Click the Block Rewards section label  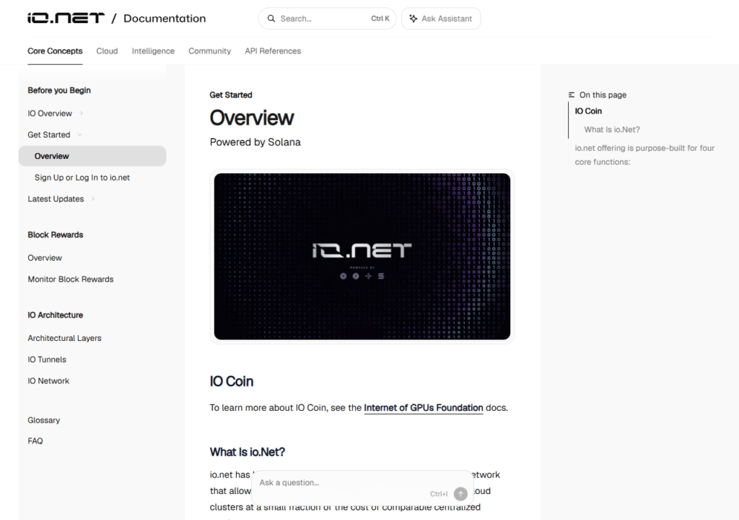[55, 235]
